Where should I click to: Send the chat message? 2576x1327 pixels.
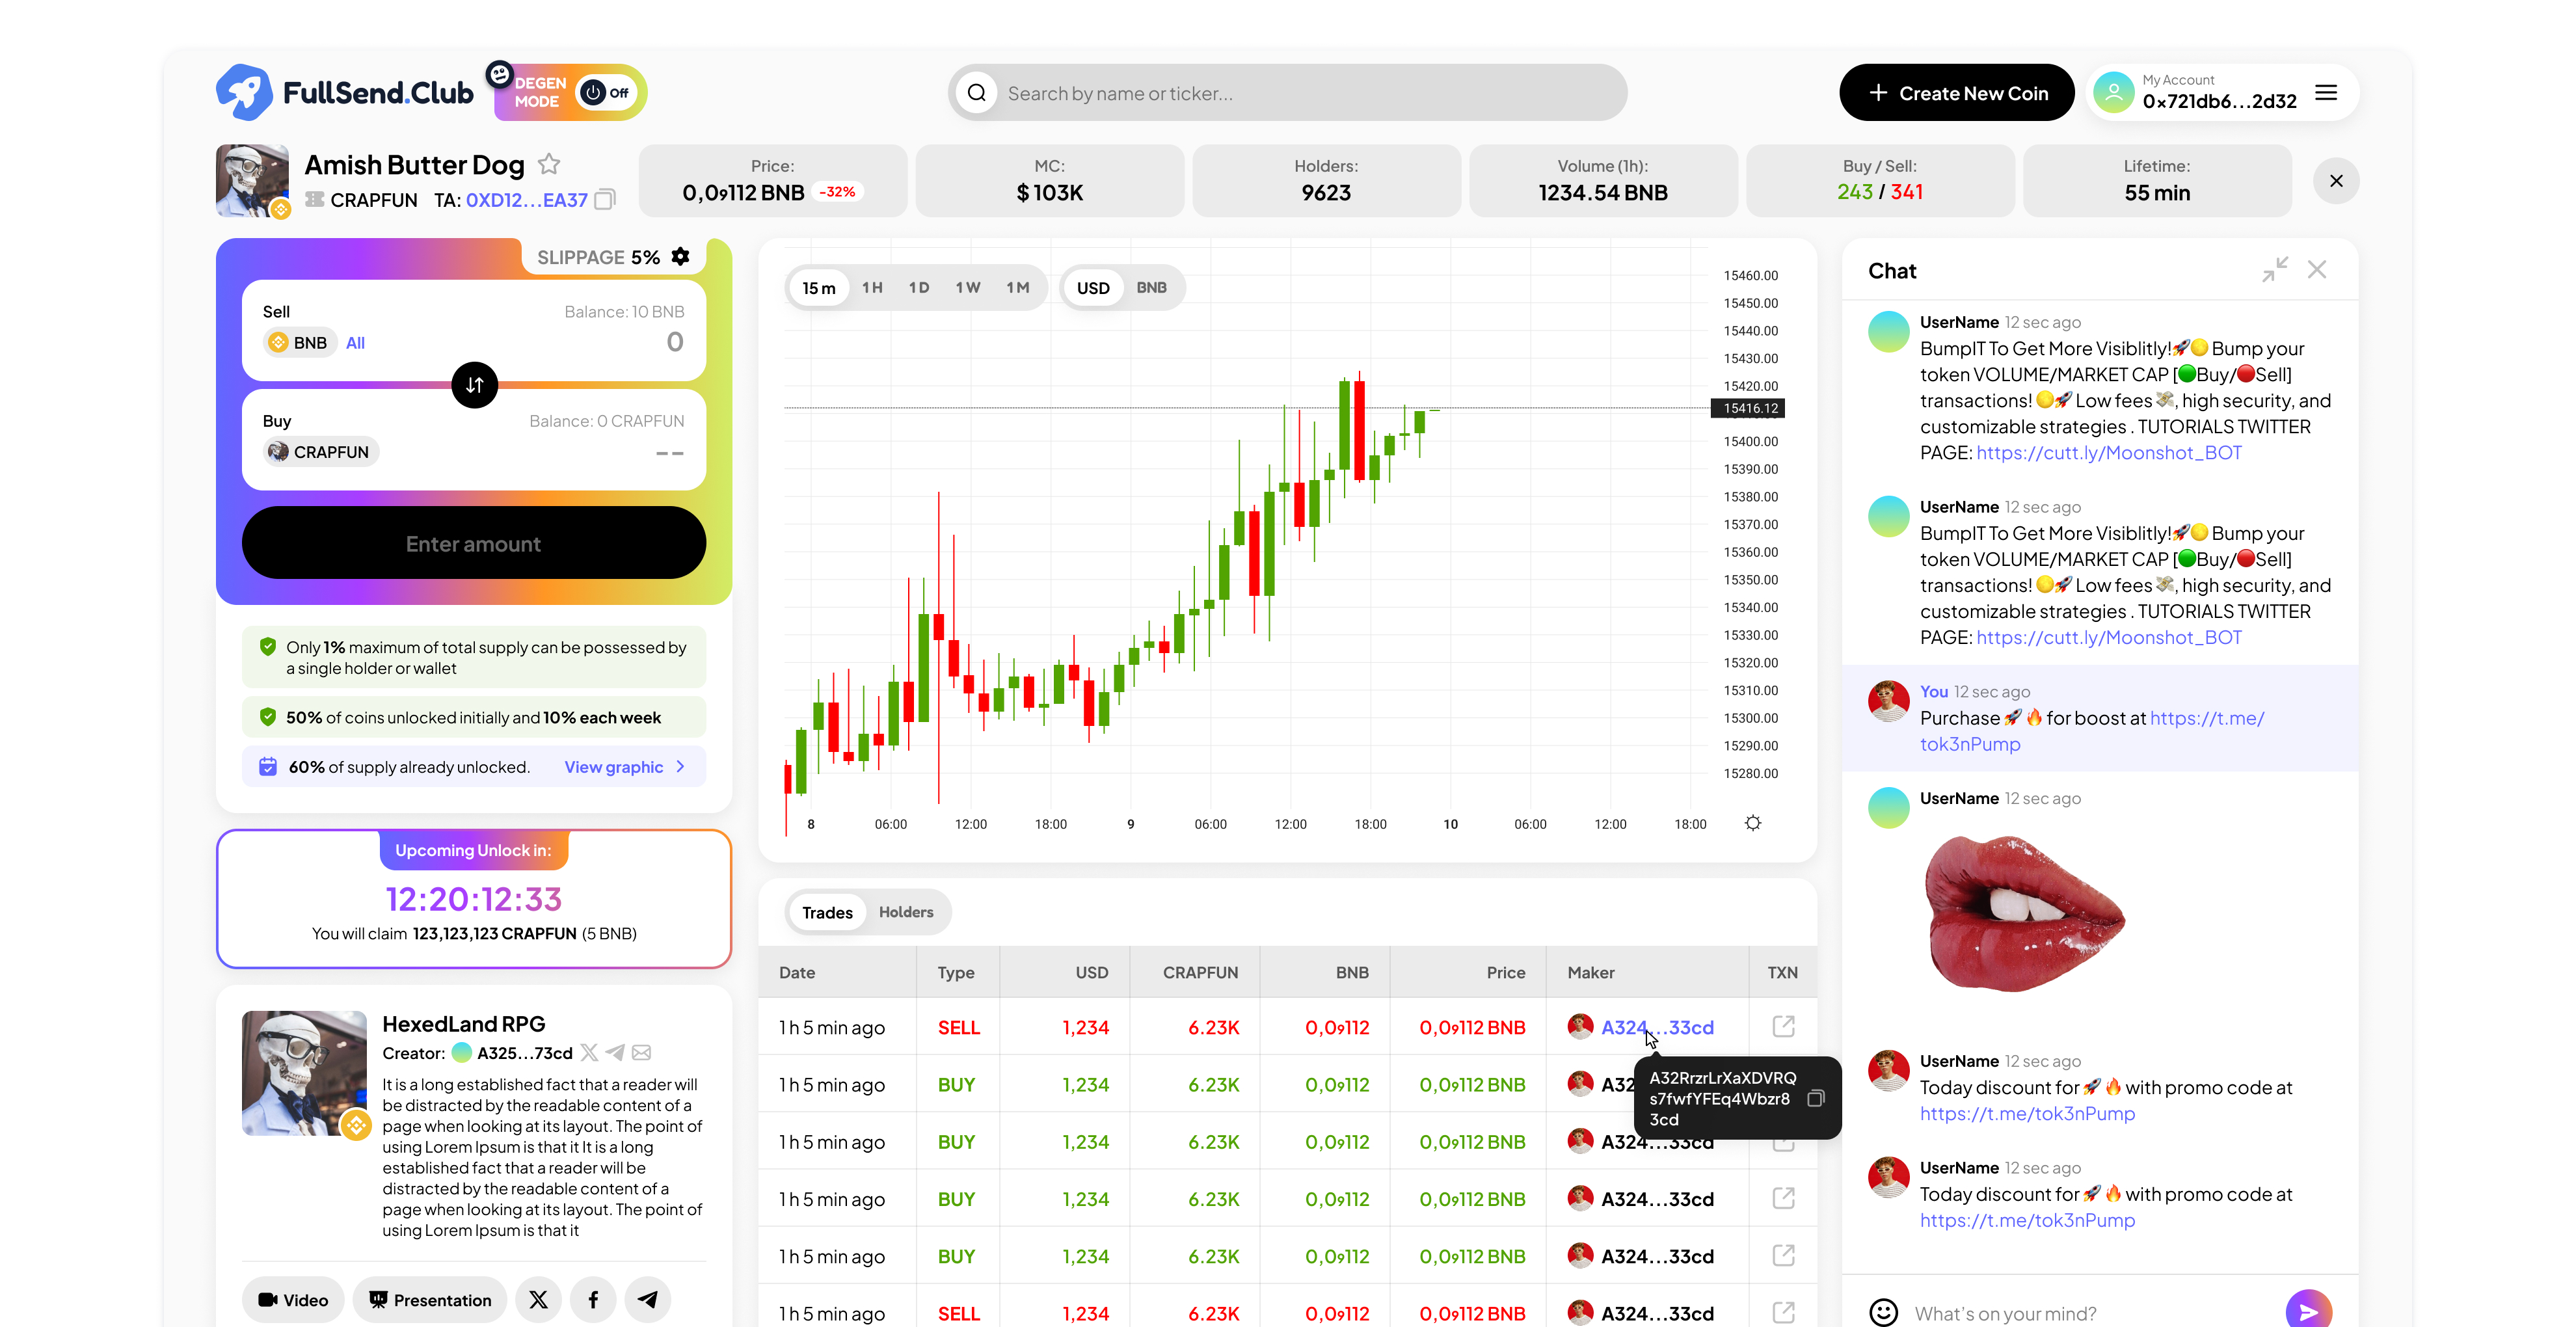click(2308, 1311)
